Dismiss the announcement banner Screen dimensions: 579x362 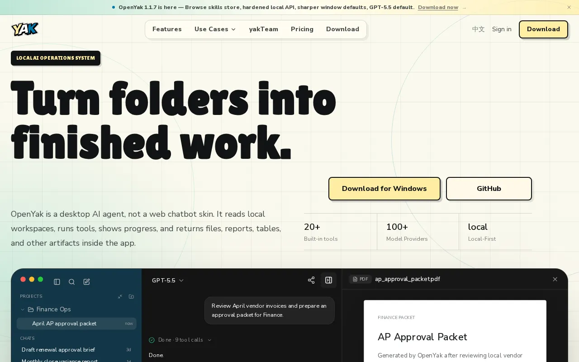(x=569, y=7)
